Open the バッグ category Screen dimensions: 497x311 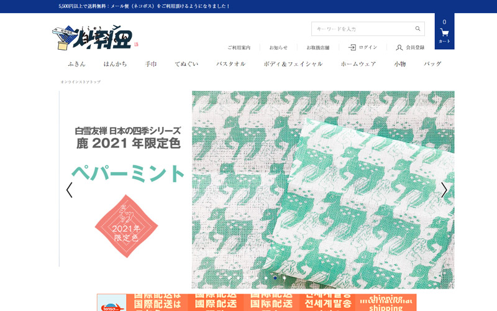pyautogui.click(x=432, y=64)
